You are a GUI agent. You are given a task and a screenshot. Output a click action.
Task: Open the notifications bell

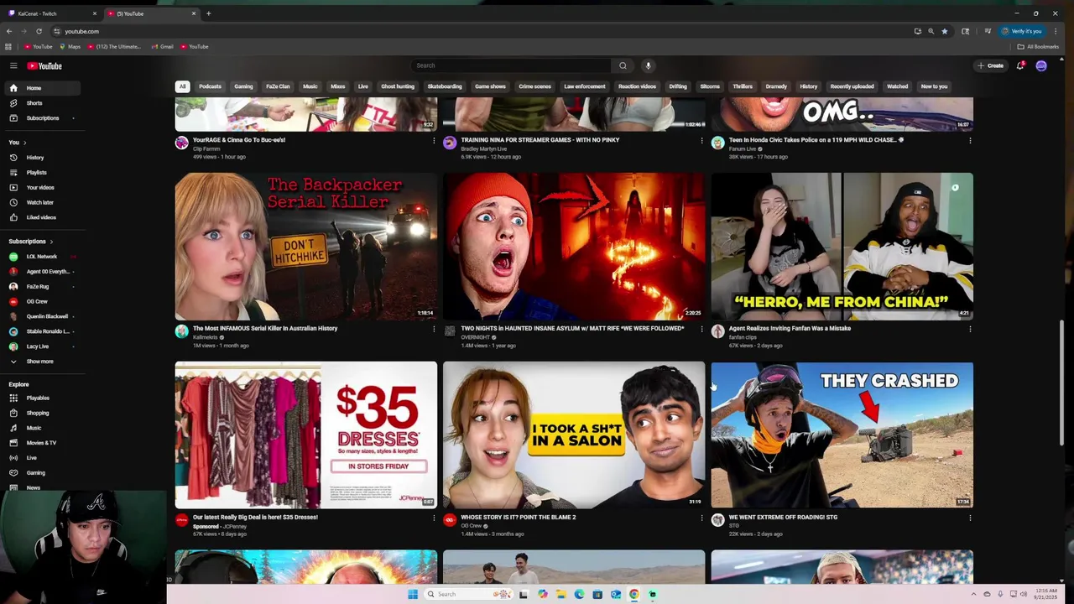pyautogui.click(x=1020, y=65)
